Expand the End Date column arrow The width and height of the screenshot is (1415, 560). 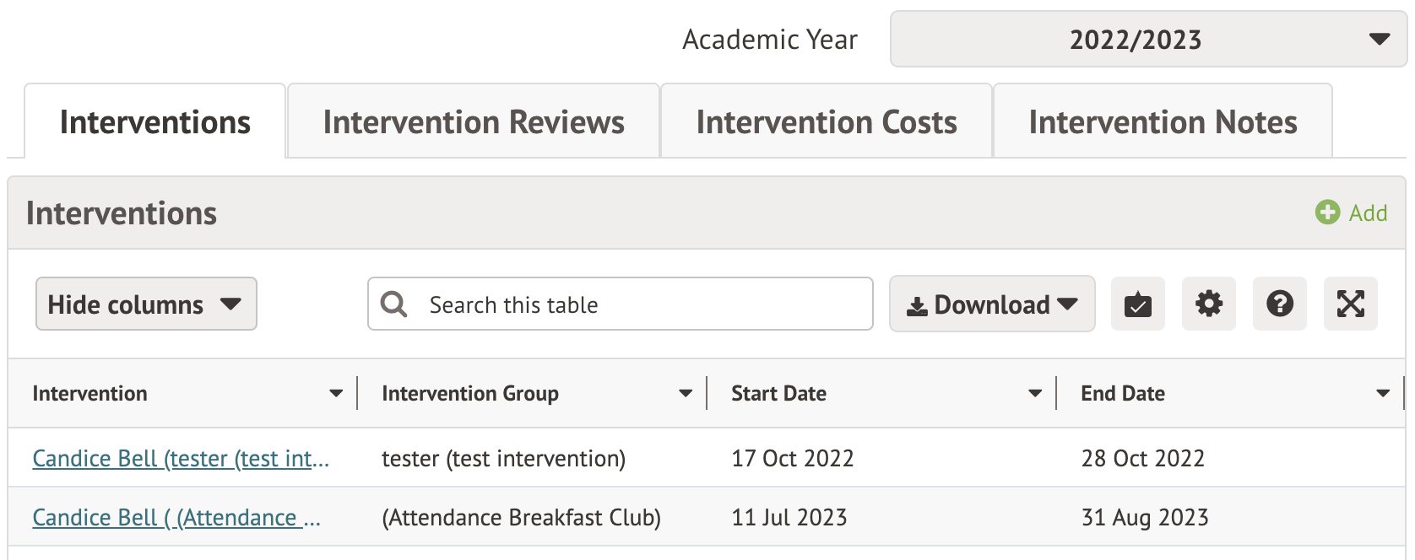1383,393
